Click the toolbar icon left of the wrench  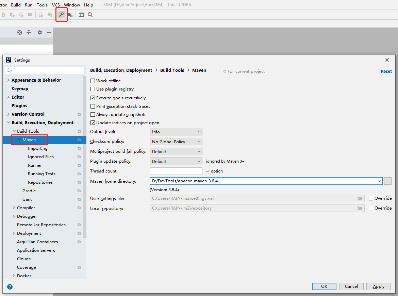coord(50,15)
